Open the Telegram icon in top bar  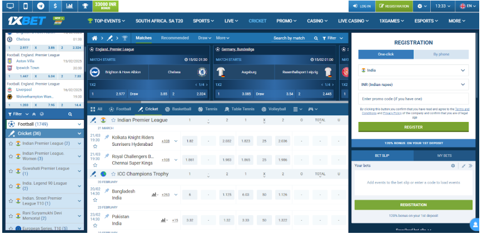click(41, 6)
